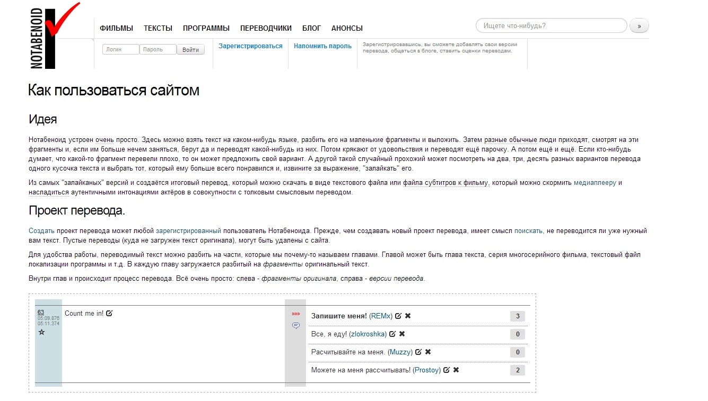Follow the зарегистрированный link

click(x=188, y=231)
